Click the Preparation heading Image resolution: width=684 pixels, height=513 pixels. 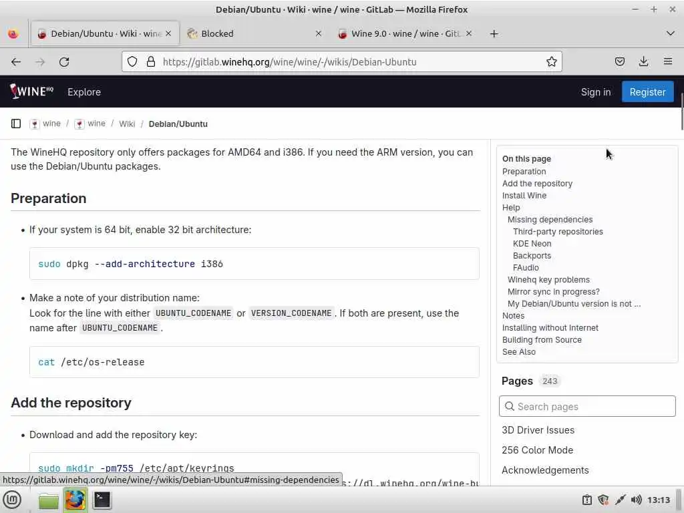[x=48, y=198]
